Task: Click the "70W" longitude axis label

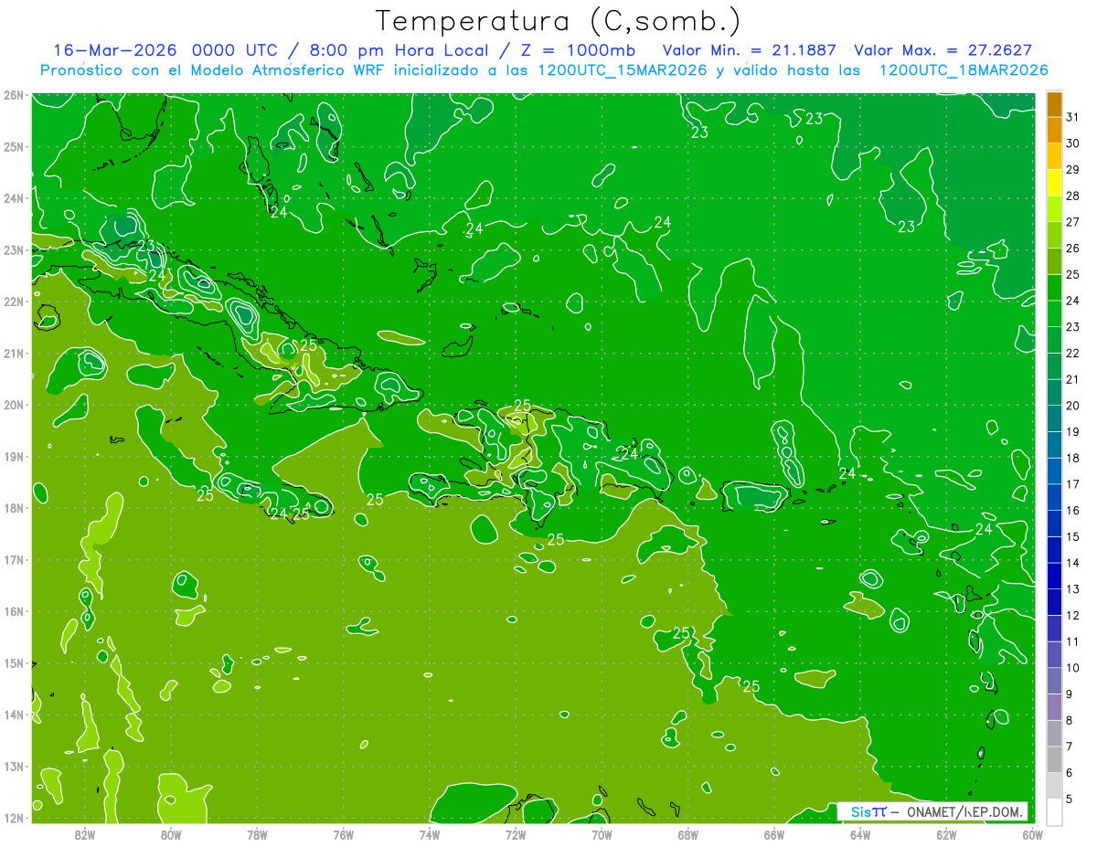Action: click(x=602, y=833)
